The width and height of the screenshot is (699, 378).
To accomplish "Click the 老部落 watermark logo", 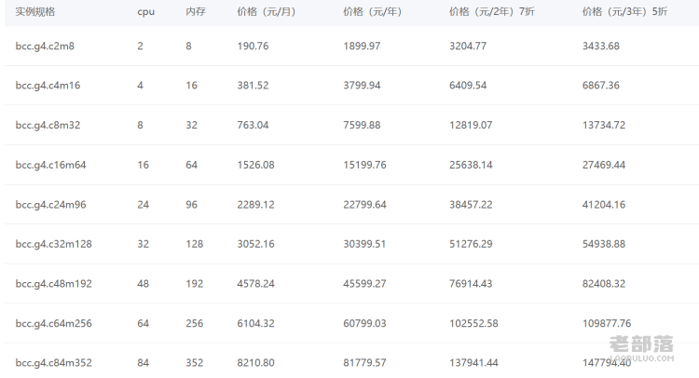I will coord(641,348).
